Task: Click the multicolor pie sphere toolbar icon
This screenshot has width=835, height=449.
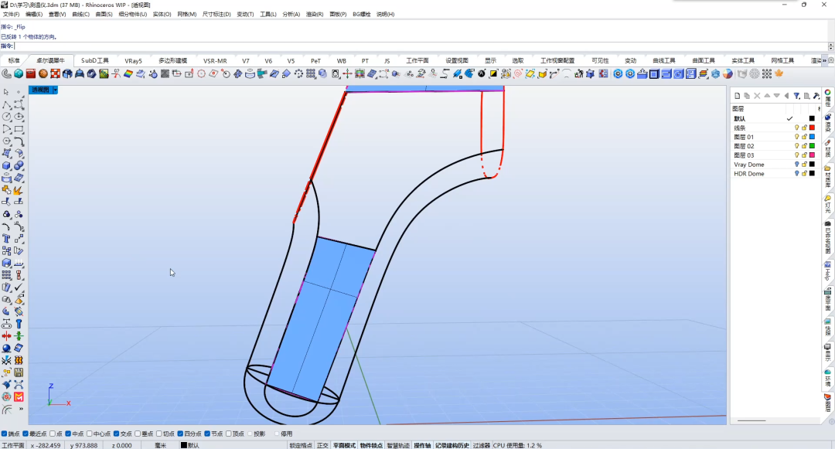Action: click(728, 74)
